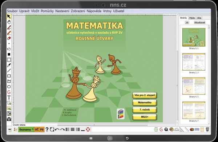Select the eraser tool

point(9,38)
